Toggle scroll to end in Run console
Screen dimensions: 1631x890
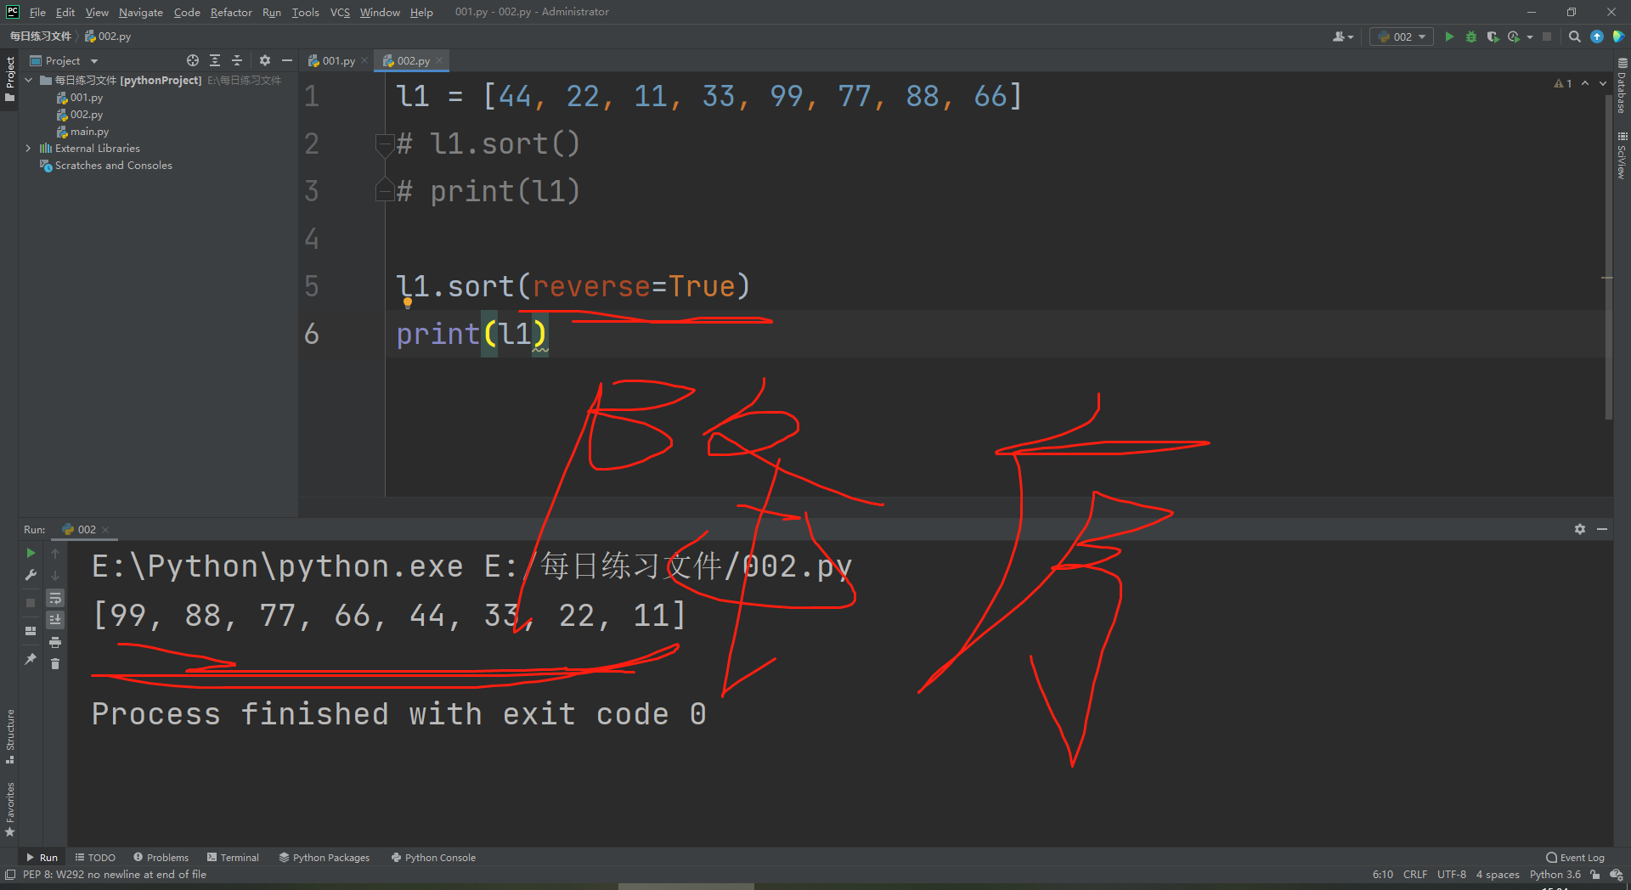point(55,619)
